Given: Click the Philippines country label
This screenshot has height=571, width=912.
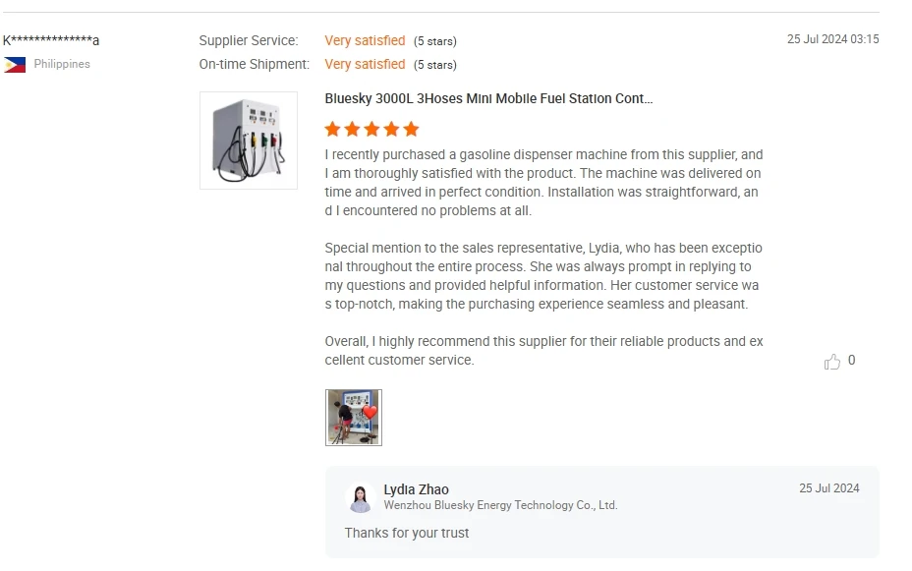Looking at the screenshot, I should click(x=62, y=64).
